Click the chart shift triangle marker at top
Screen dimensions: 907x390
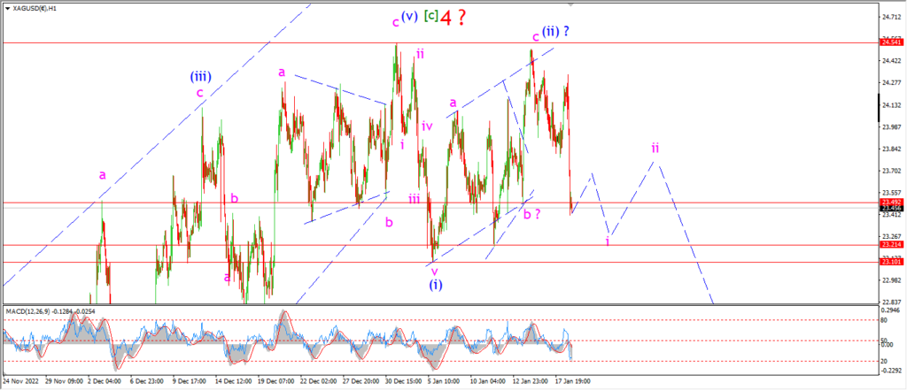click(x=571, y=4)
